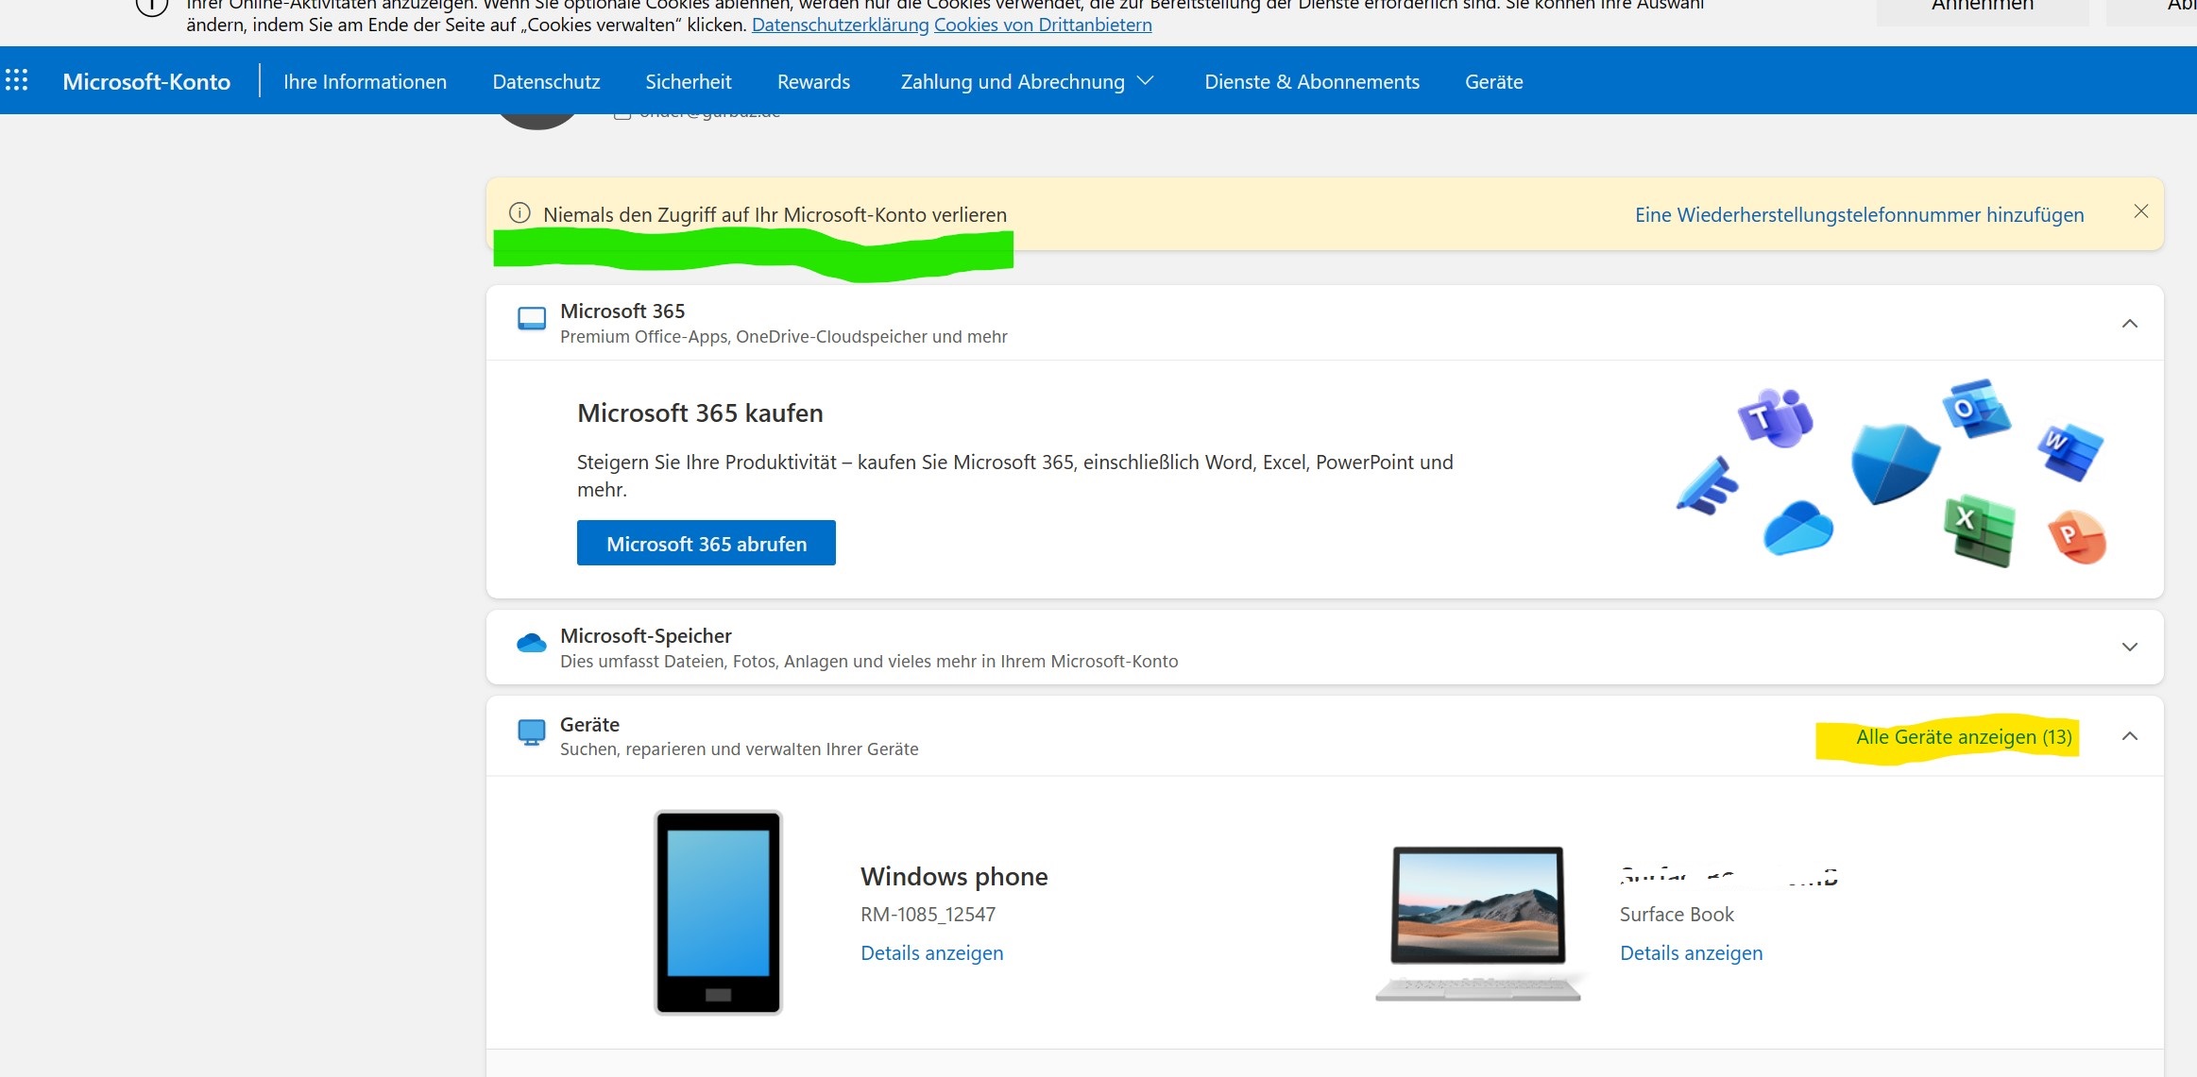This screenshot has width=2197, height=1077.
Task: Click the info icon in the yellow banner
Action: coord(519,213)
